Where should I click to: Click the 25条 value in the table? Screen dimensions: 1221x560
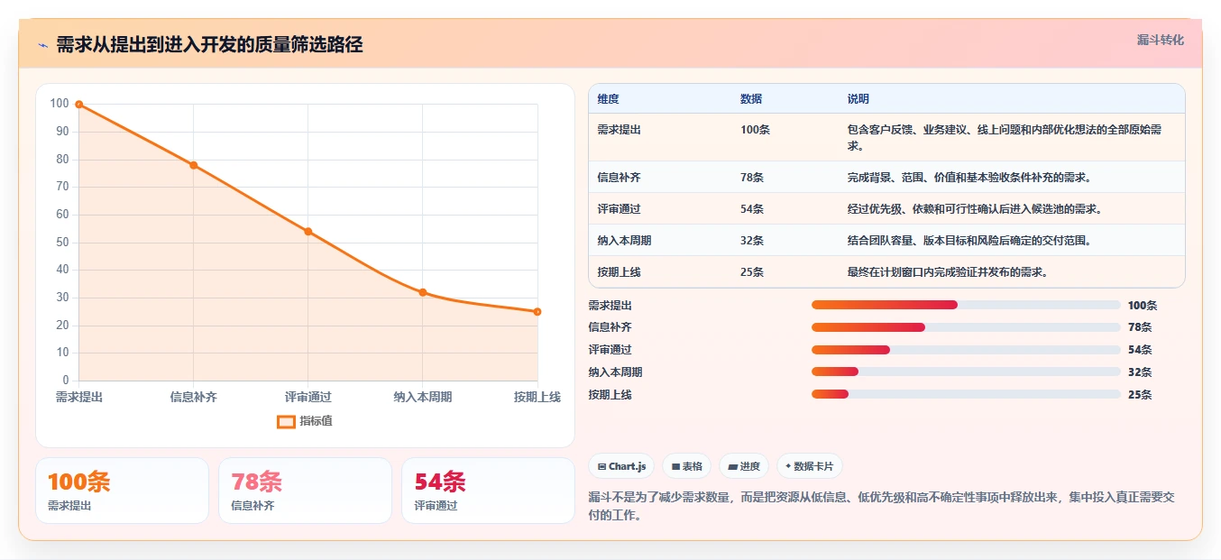pos(752,272)
